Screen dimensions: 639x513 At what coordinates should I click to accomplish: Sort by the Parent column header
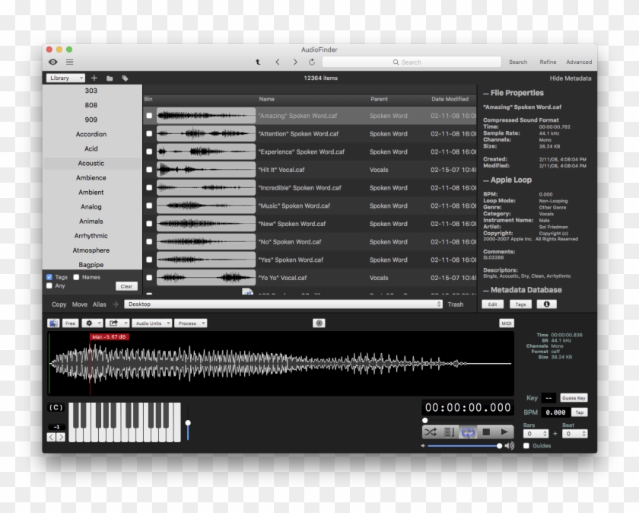click(x=379, y=99)
